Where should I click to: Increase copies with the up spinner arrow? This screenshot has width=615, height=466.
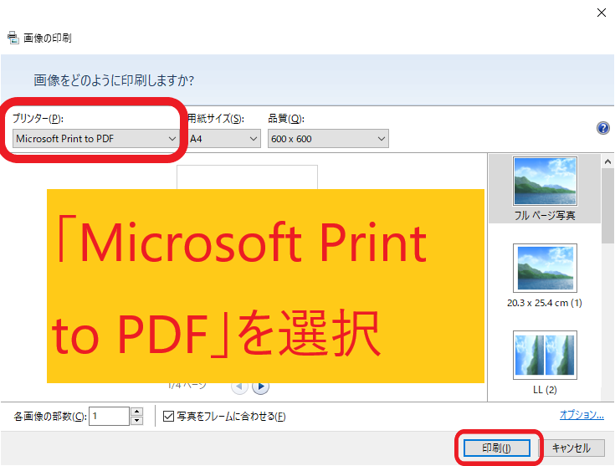pos(136,412)
